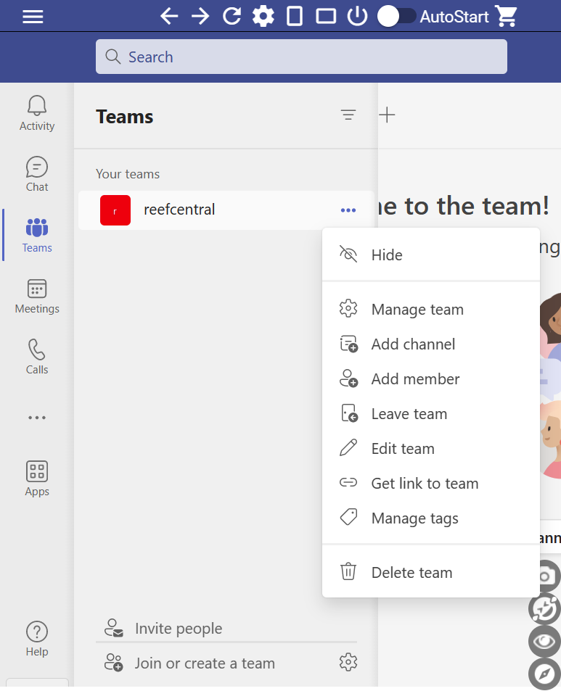
Task: Open the Apps store icon
Action: (37, 479)
